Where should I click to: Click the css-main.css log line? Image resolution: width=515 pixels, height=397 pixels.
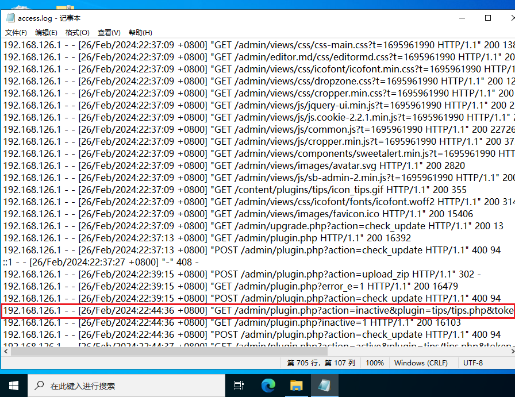[259, 45]
